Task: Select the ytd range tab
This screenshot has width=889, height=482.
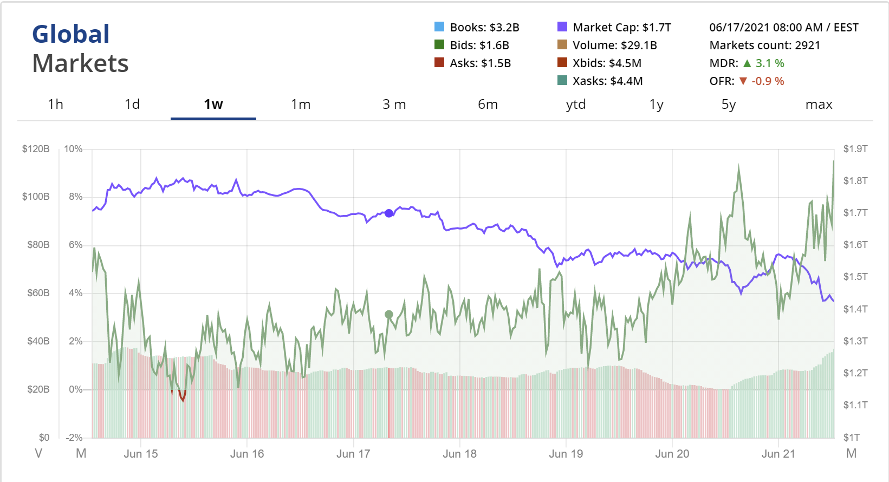Action: [575, 105]
